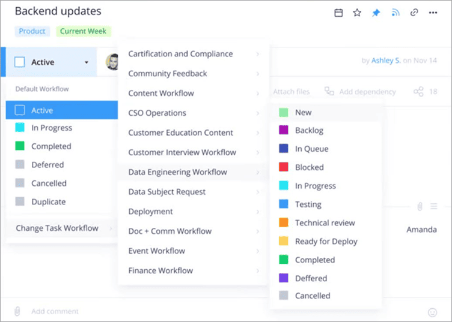The width and height of the screenshot is (452, 322).
Task: Star the Backend updates task
Action: [357, 13]
